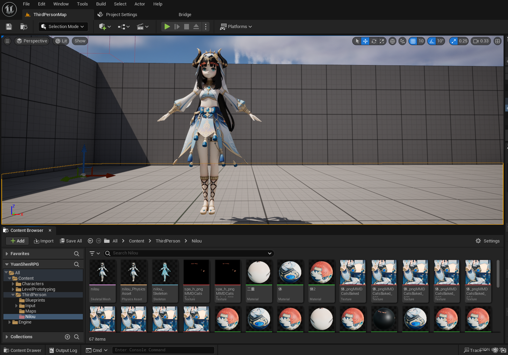Click the Add button in Content Browser

(x=17, y=241)
